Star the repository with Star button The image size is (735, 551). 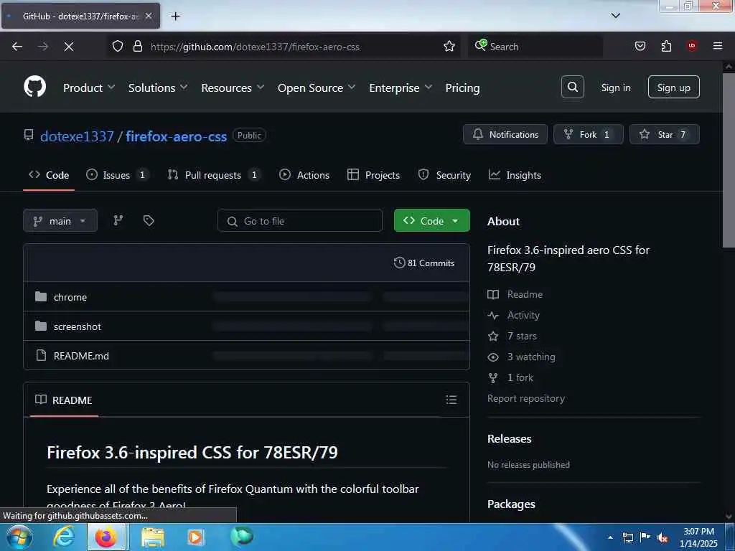click(x=664, y=134)
